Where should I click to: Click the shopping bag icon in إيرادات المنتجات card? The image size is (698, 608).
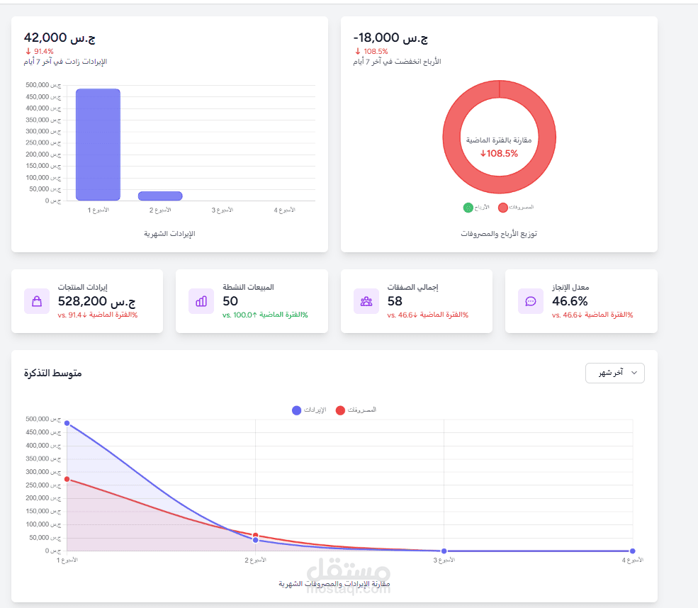(x=37, y=301)
